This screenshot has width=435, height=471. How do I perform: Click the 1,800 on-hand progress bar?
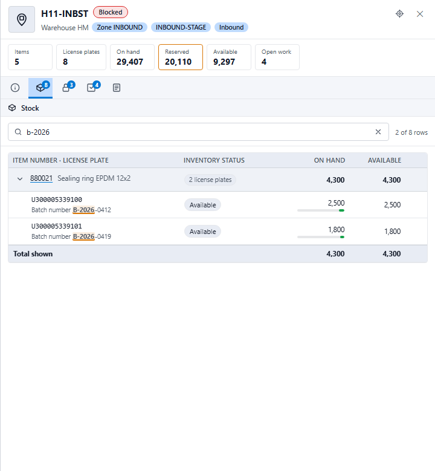pos(321,237)
